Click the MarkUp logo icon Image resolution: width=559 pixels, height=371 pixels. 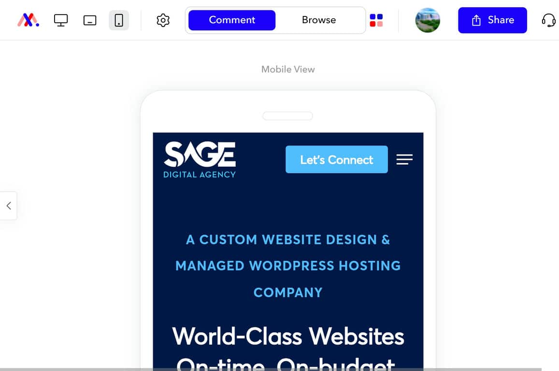click(28, 20)
